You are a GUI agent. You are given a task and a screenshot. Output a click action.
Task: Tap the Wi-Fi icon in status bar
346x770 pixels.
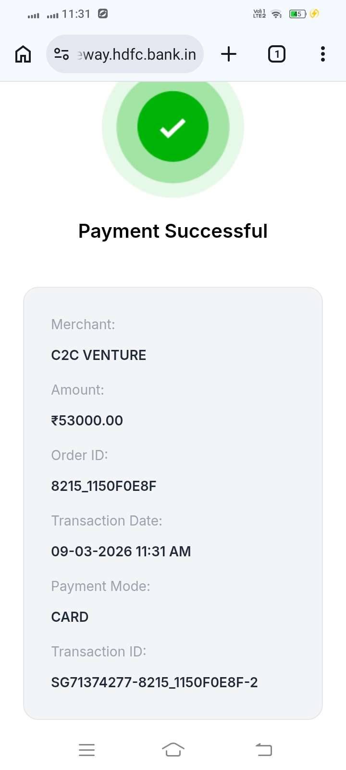276,14
